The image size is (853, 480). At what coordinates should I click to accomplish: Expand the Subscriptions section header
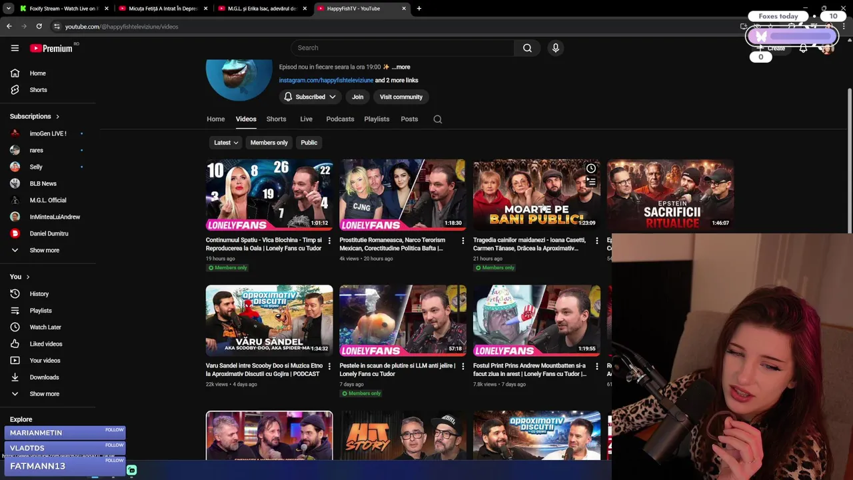point(35,117)
